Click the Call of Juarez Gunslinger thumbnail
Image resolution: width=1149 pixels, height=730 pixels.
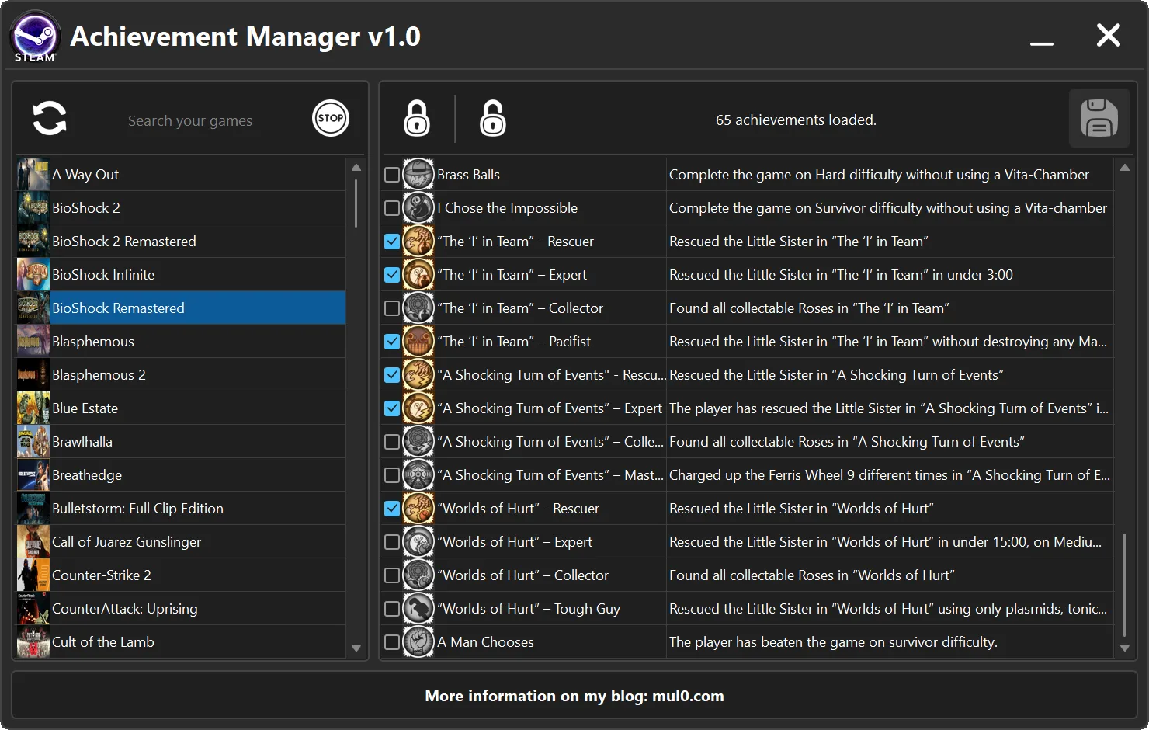(33, 542)
